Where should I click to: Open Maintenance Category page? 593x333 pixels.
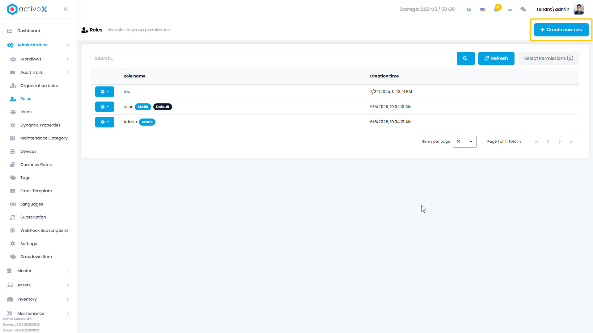click(x=44, y=138)
